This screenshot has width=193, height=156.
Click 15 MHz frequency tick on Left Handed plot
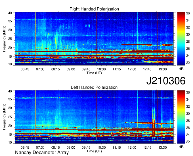[10, 135]
